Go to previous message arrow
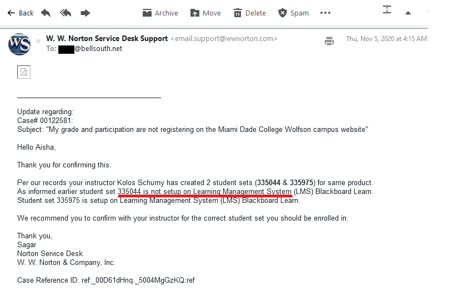457x291 pixels. 408,13
